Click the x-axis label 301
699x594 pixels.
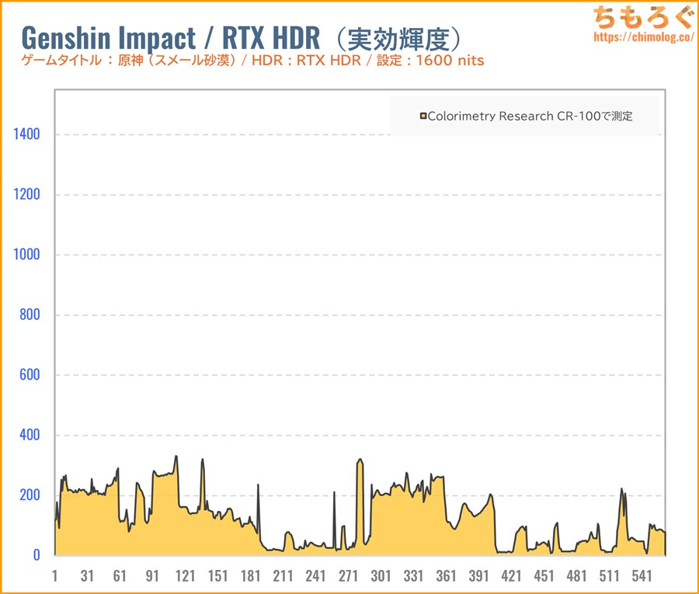pos(381,575)
